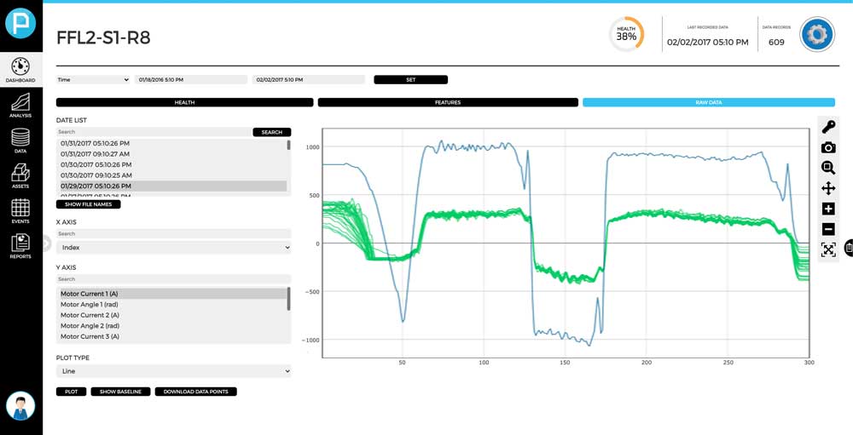Click the Download Data Points button
This screenshot has width=853, height=435.
tap(195, 392)
